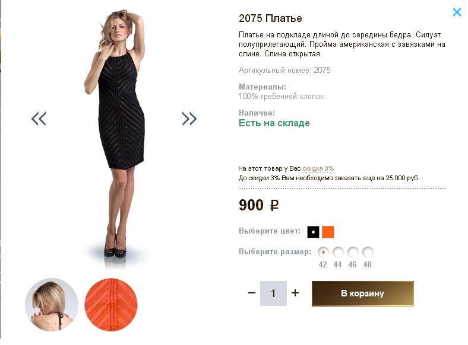
Task: Click the 900 ₽ price
Action: [x=258, y=205]
